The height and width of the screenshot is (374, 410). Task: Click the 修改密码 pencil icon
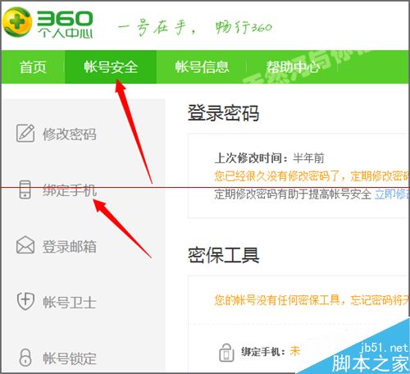25,133
